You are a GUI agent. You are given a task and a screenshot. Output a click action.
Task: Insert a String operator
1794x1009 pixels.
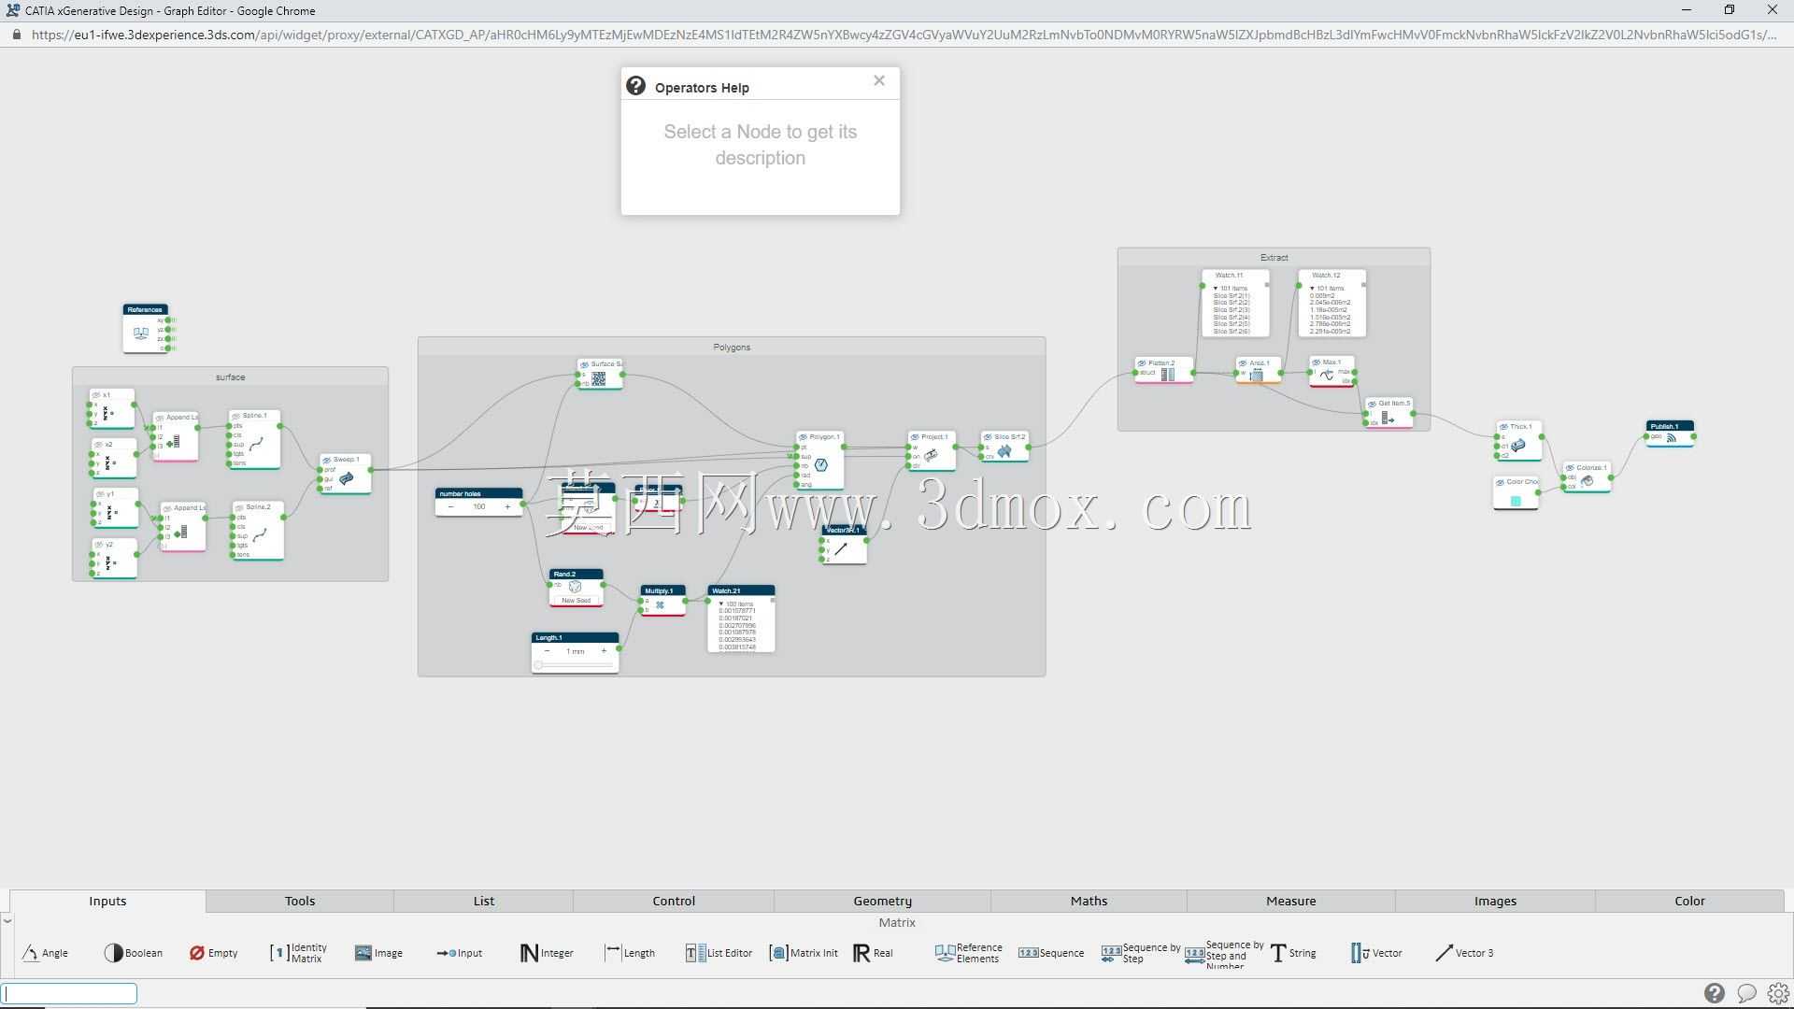[1293, 953]
